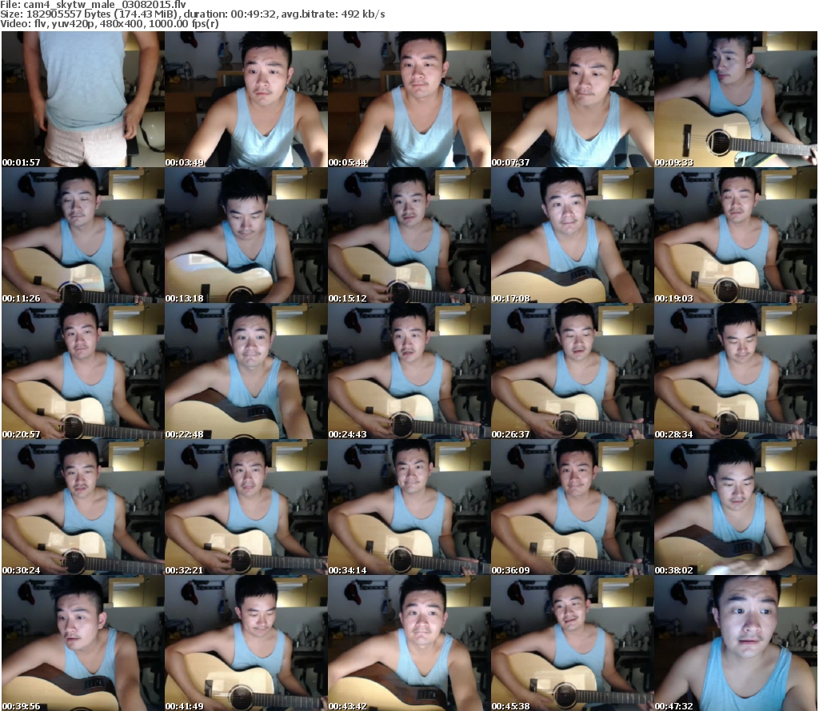
Task: Select the thumbnail stamped 00:19:03
Action: (736, 235)
